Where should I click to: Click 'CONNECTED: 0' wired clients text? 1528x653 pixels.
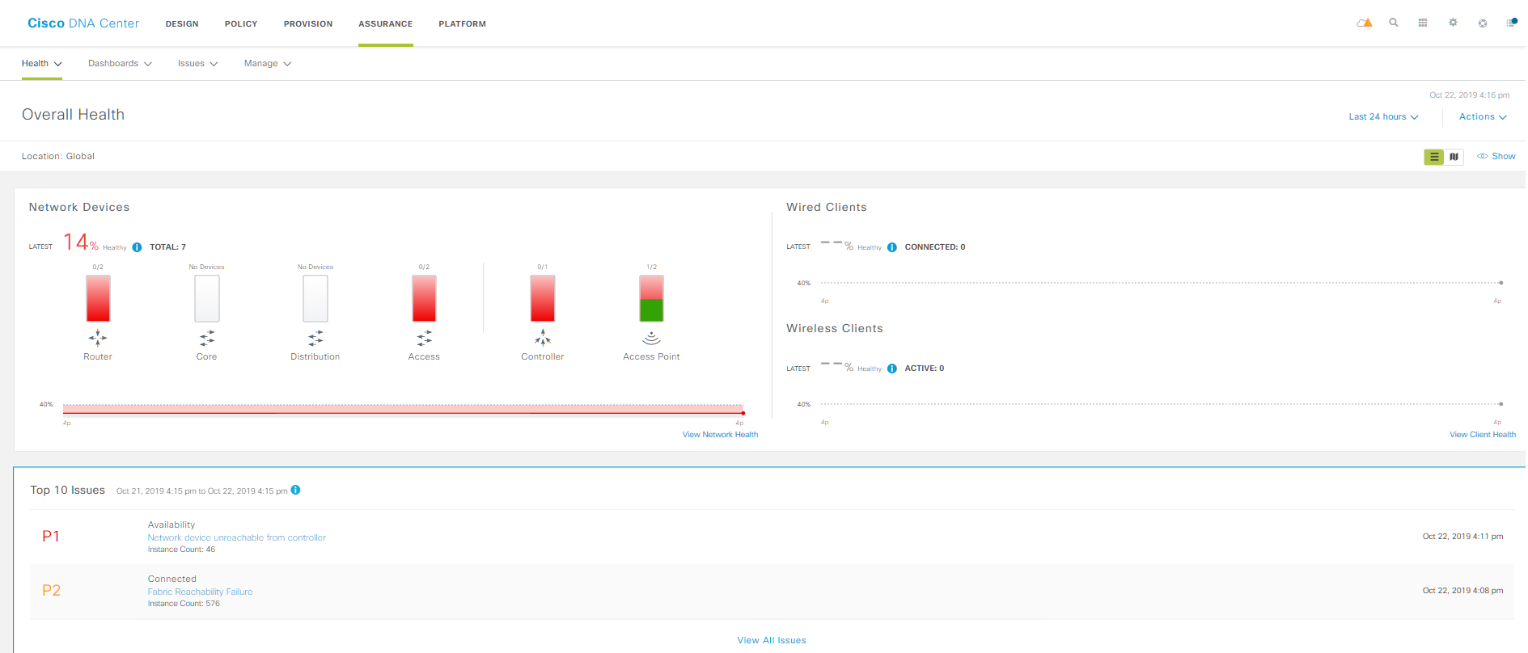click(x=935, y=247)
